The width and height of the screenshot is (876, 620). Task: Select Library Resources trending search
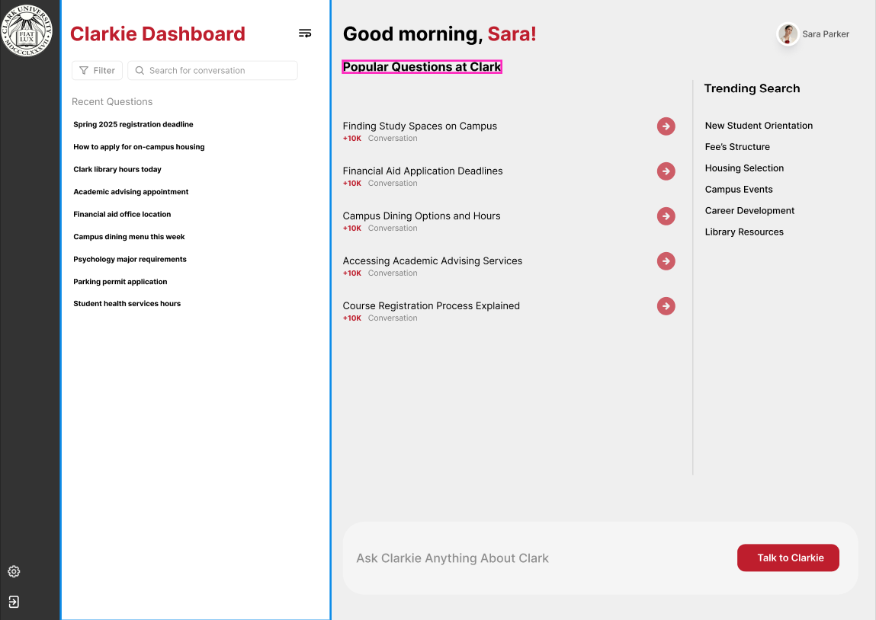(743, 232)
